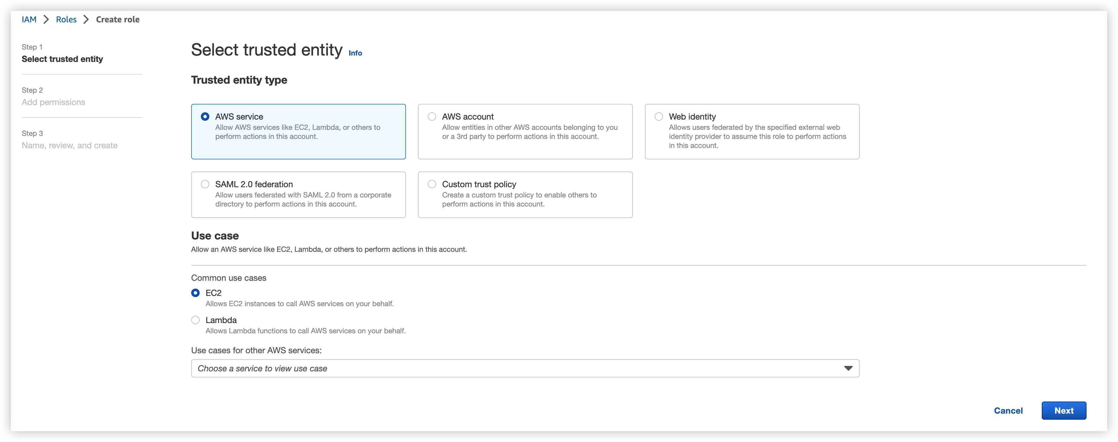Click Step 3 Name, review, and create
This screenshot has height=442, width=1118.
[x=70, y=146]
